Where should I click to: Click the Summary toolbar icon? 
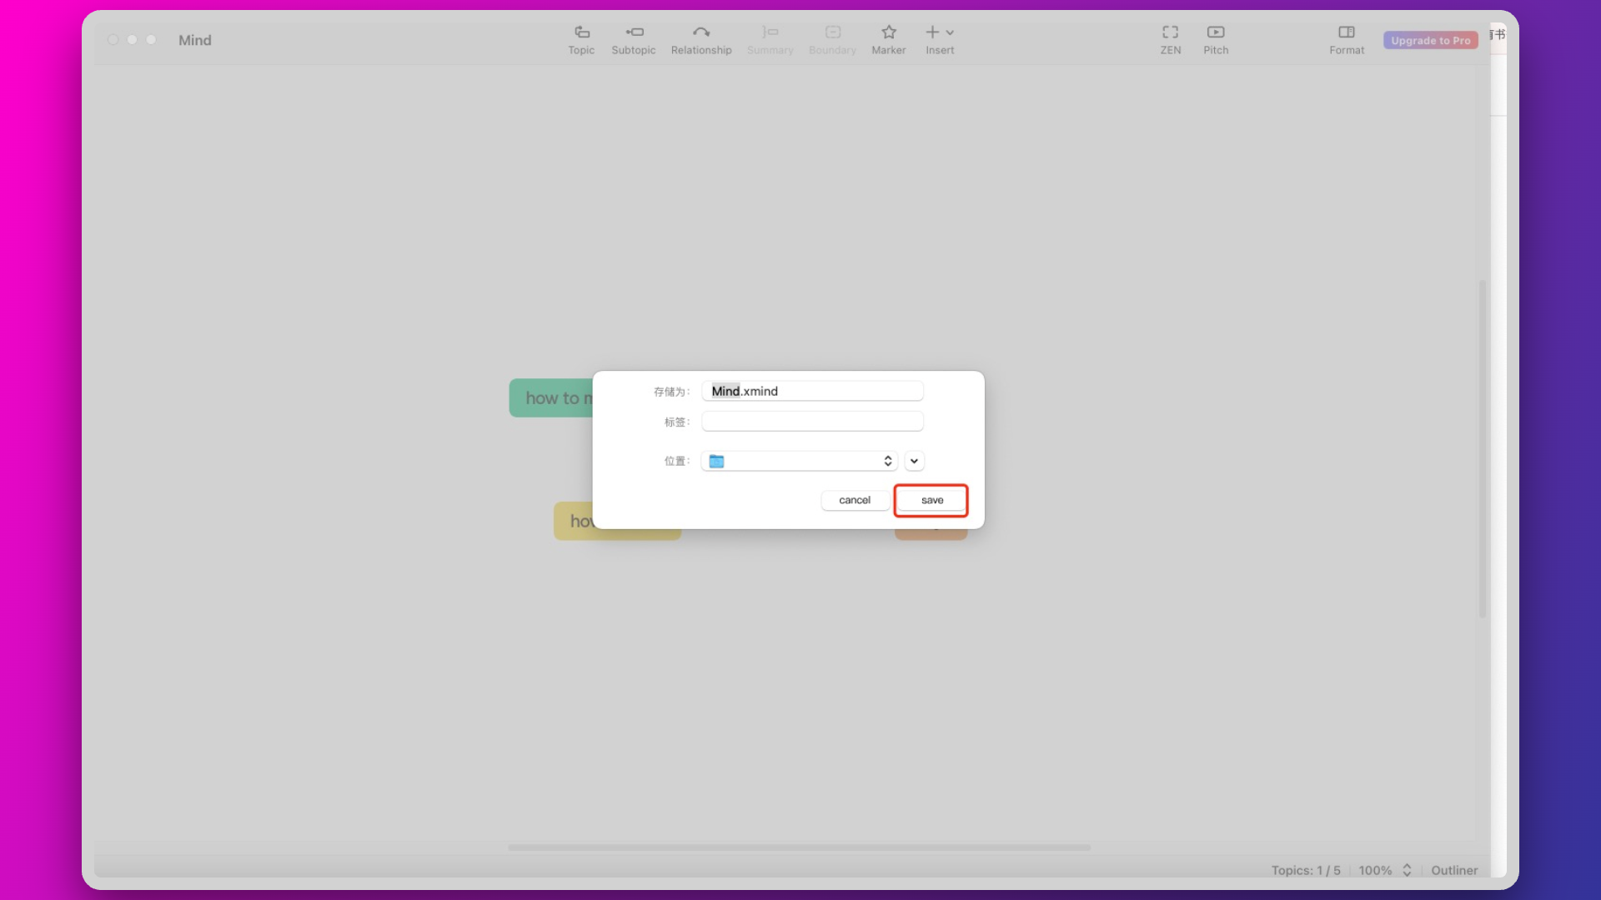point(770,39)
